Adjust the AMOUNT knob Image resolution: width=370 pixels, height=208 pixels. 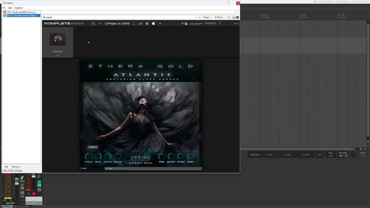[x=171, y=156]
